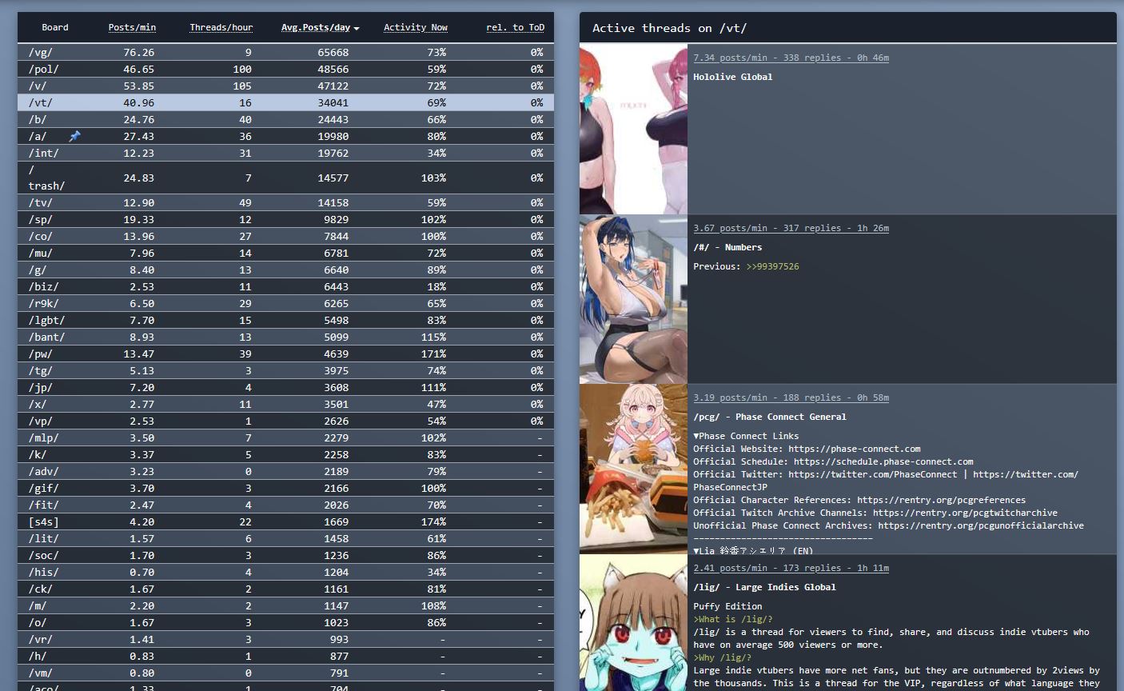Click the /pcg/ - Phase Connect General title
Viewport: 1124px width, 691px height.
[x=769, y=417]
